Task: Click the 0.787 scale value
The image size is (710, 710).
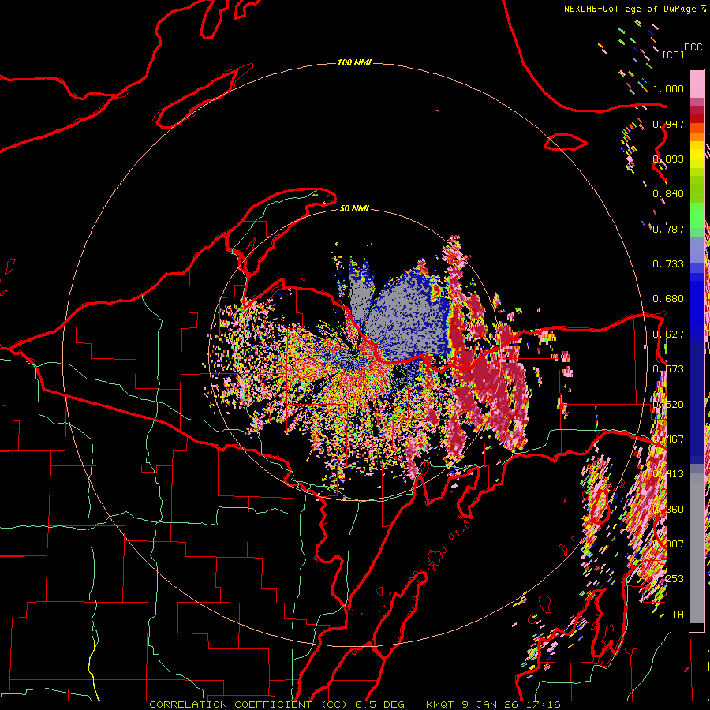Action: tap(668, 229)
